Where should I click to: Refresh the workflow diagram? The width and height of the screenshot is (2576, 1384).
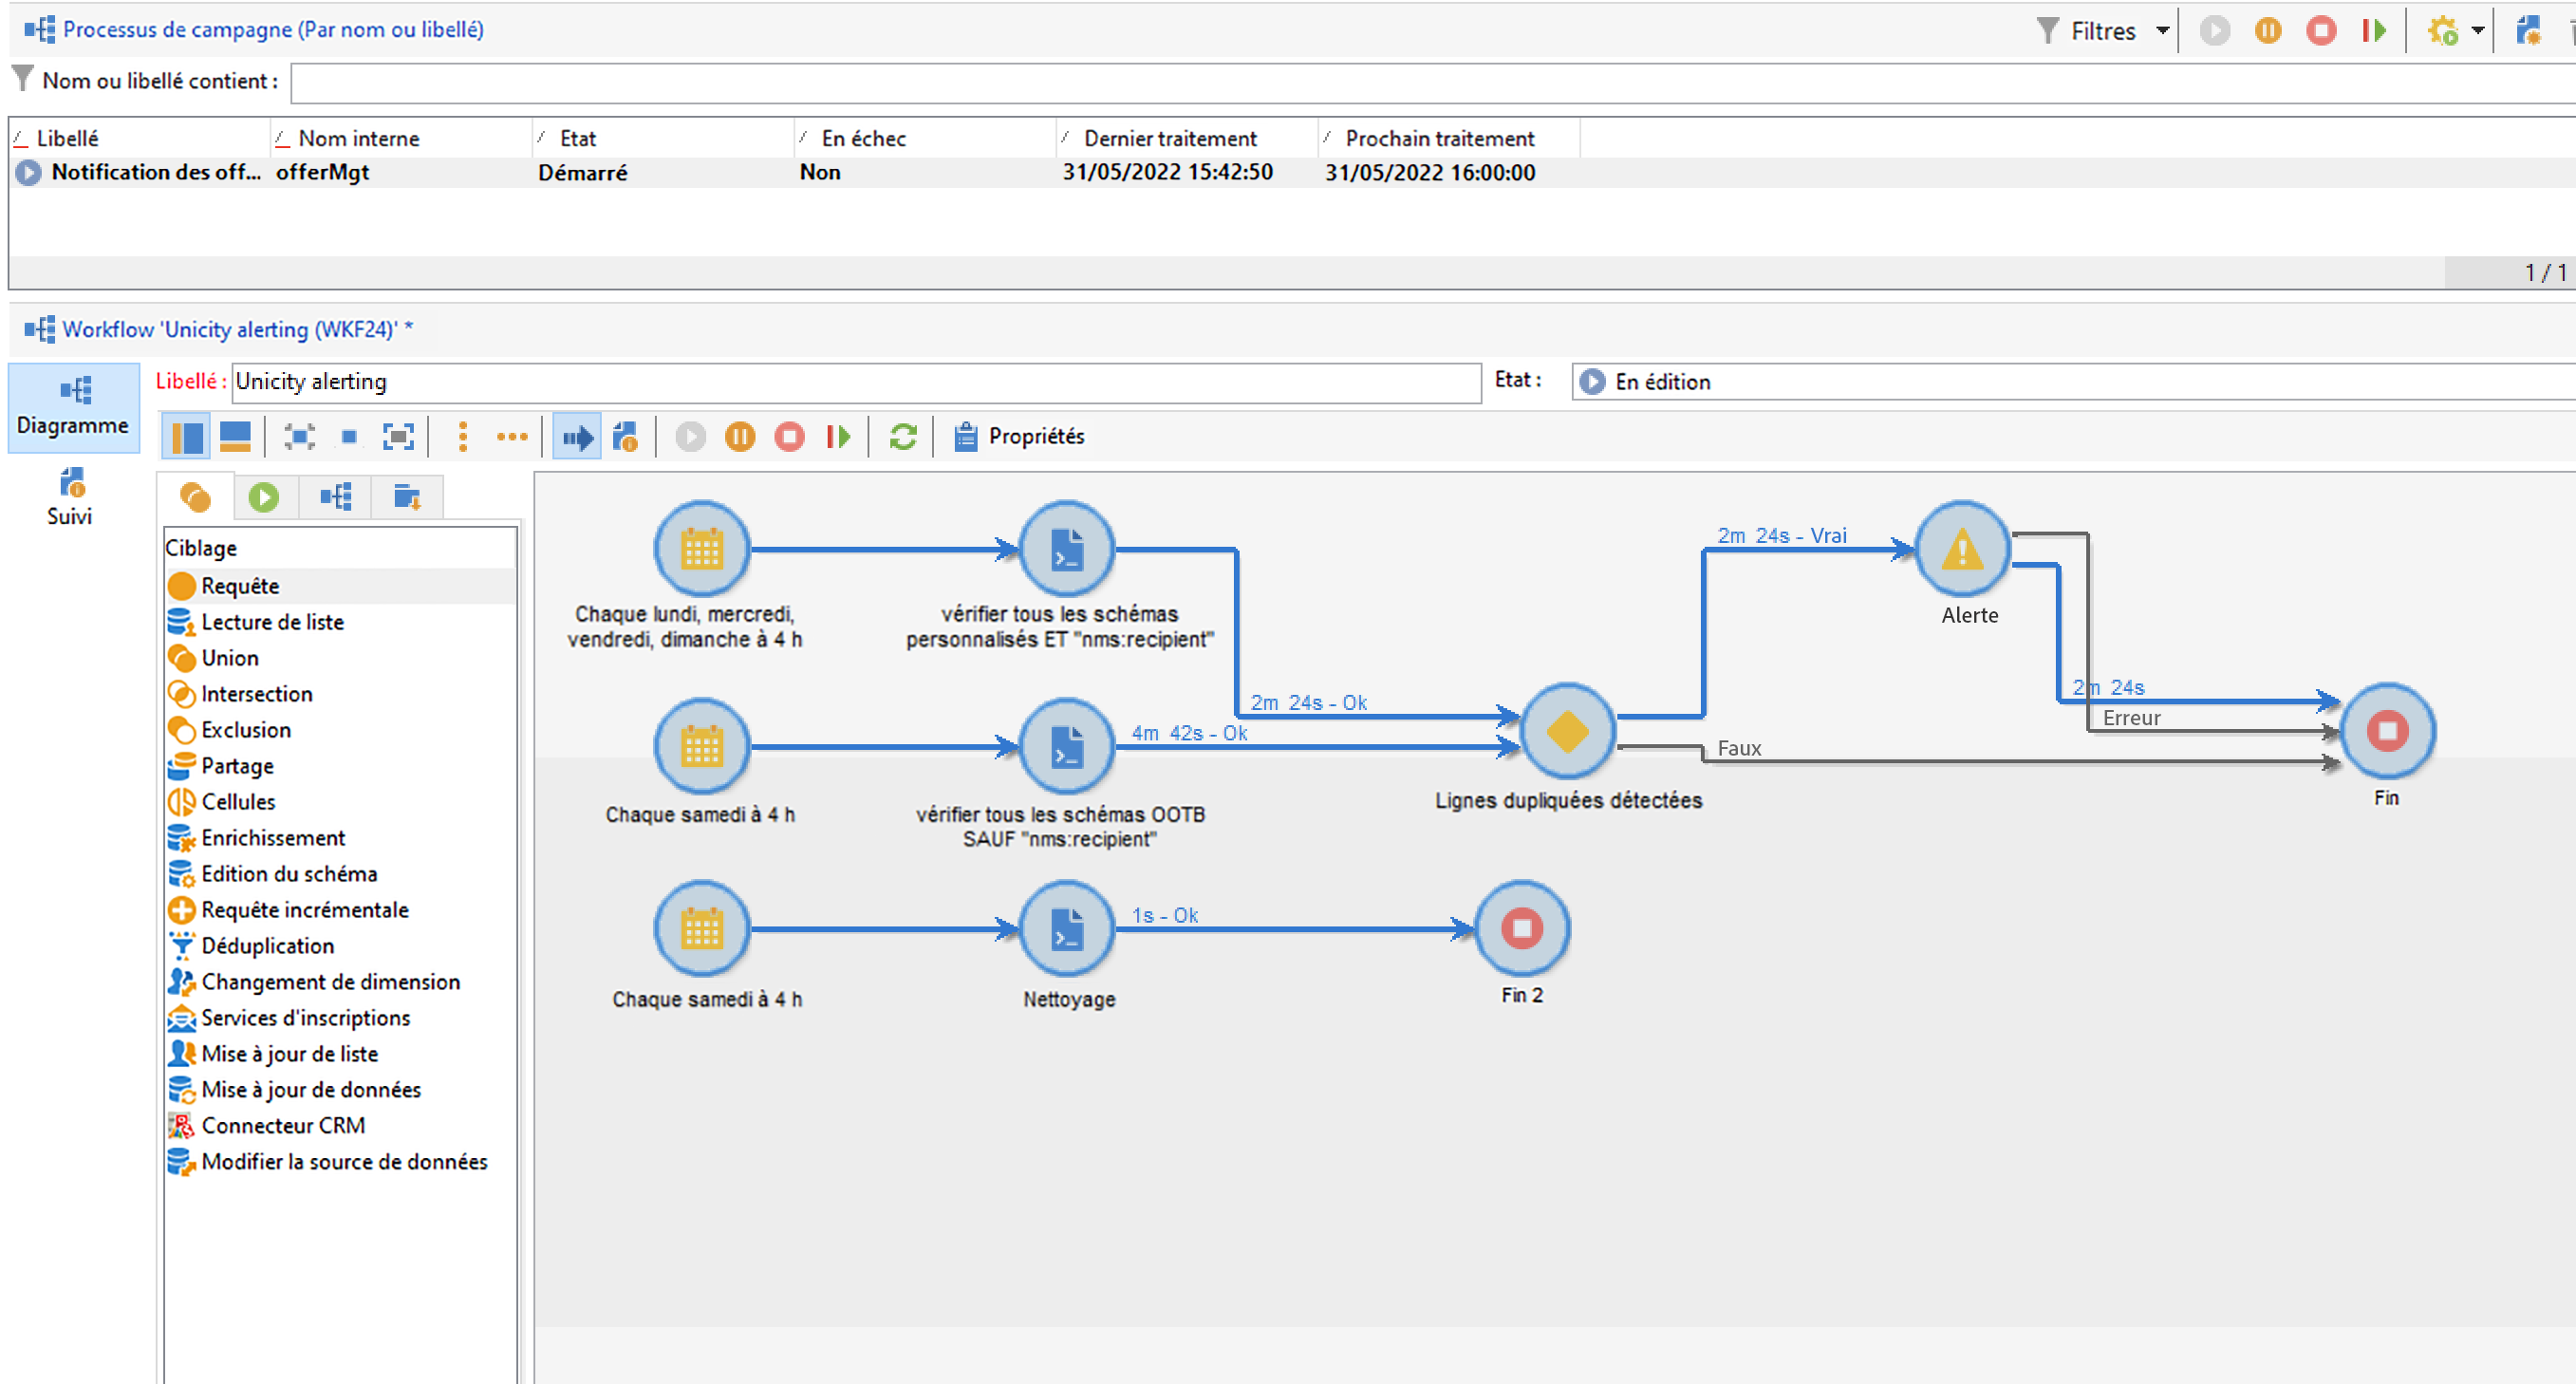[903, 437]
